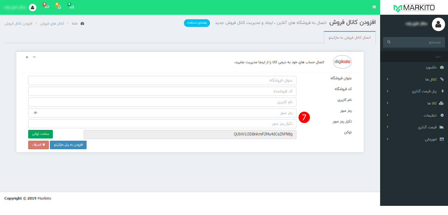Open پنل قیمت گذاری sidebar menu
This screenshot has width=448, height=215.
tap(414, 91)
